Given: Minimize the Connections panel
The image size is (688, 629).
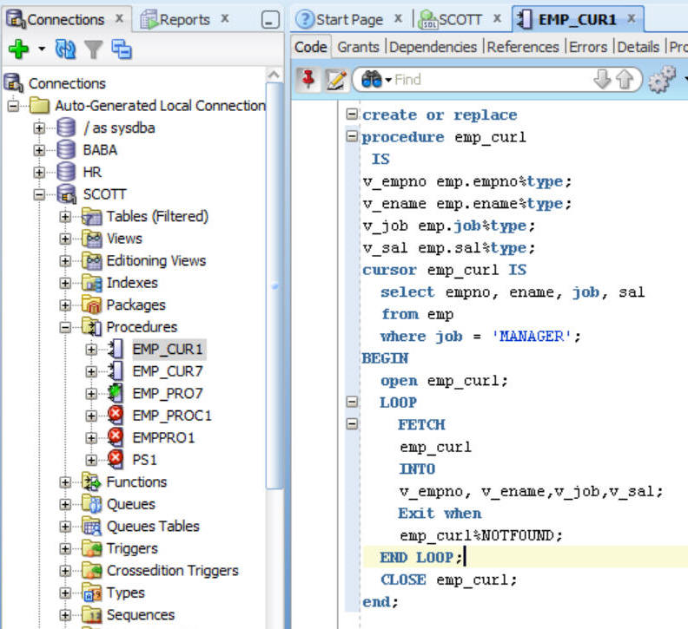Looking at the screenshot, I should point(270,20).
